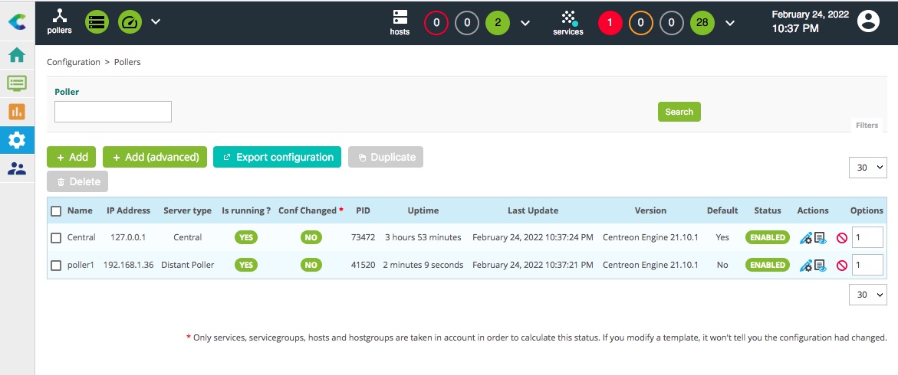This screenshot has width=898, height=375.
Task: Click the poller database status icon
Action: tap(97, 21)
